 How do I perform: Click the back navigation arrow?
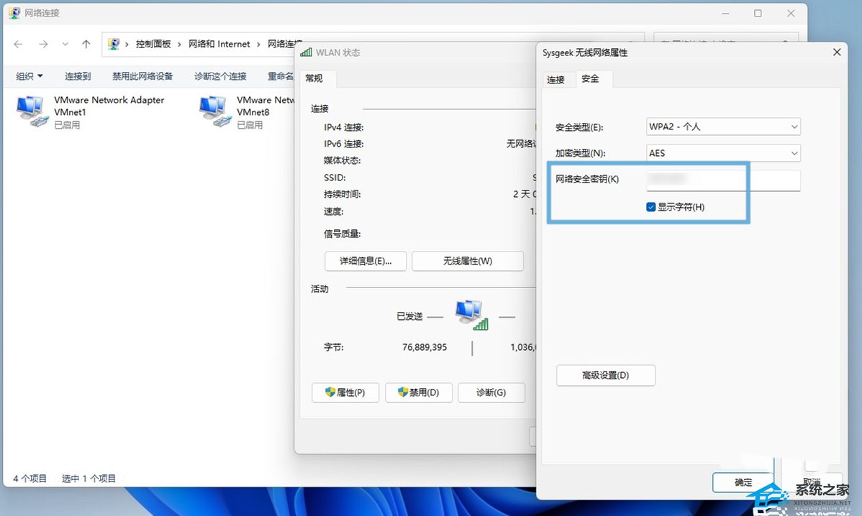point(17,44)
